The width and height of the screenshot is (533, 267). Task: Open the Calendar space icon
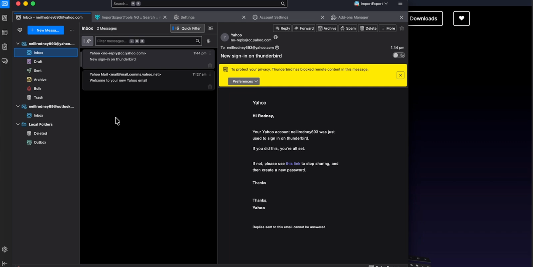click(x=5, y=32)
